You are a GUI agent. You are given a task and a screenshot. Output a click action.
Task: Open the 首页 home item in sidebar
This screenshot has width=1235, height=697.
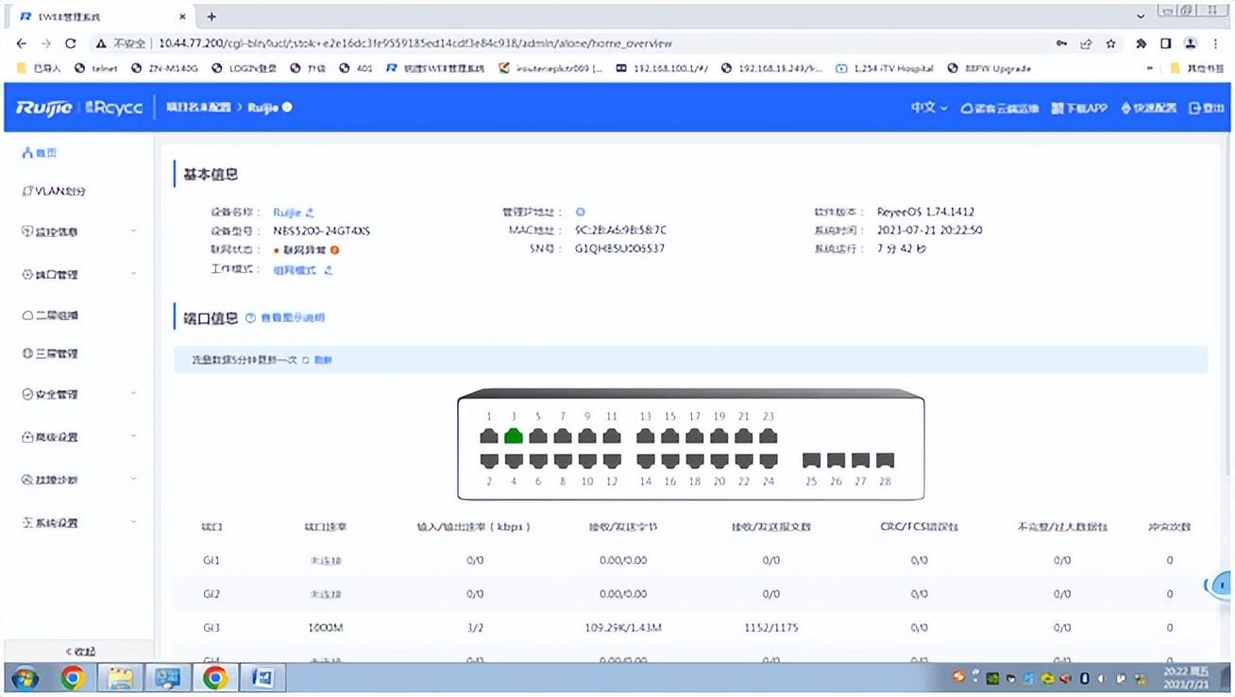point(40,152)
